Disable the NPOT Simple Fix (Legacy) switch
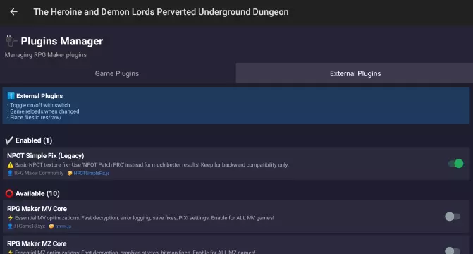Screen dimensions: 473x254 pyautogui.click(x=456, y=164)
